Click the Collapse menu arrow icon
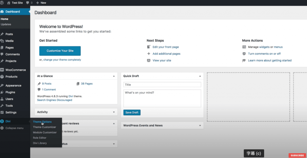The width and height of the screenshot is (307, 158). pos(2,128)
